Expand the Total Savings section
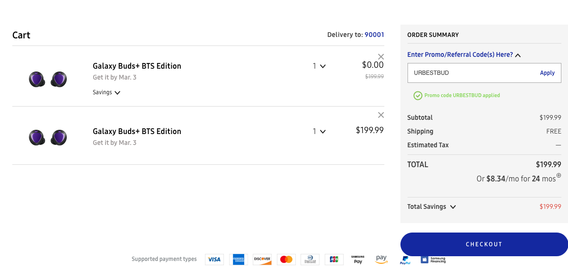This screenshot has width=568, height=278. click(431, 207)
